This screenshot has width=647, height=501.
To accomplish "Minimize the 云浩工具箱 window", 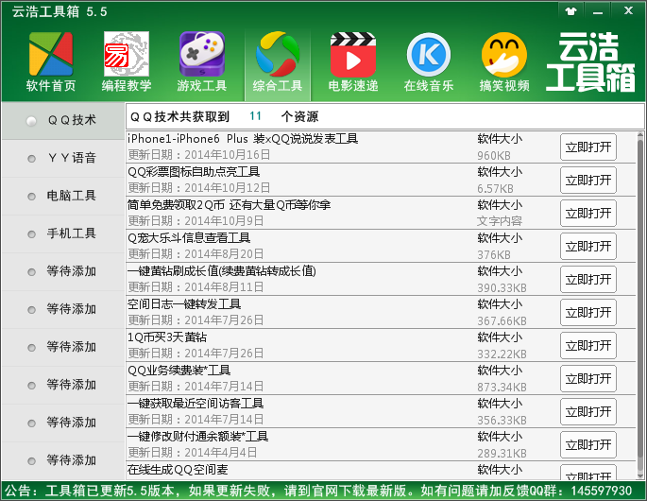I will tap(598, 11).
